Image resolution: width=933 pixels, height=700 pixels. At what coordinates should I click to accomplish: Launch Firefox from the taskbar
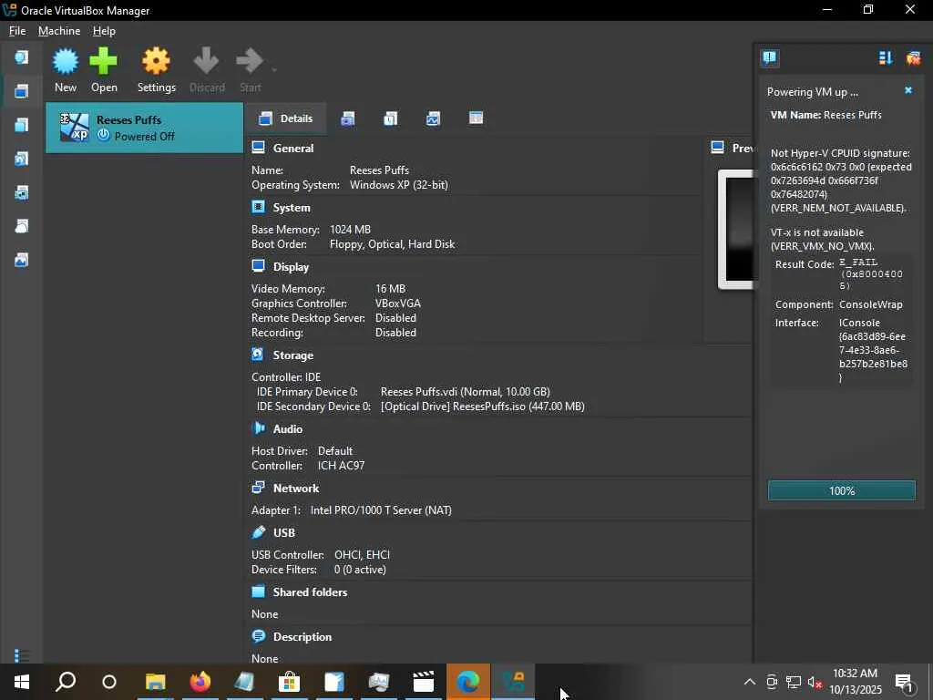pyautogui.click(x=200, y=682)
